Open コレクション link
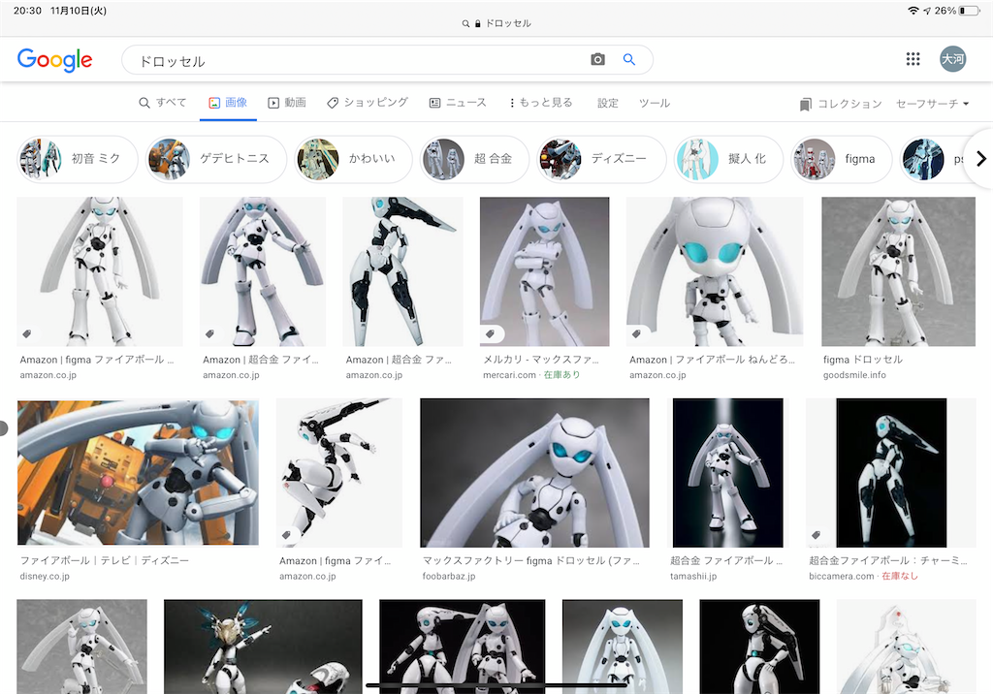The height and width of the screenshot is (694, 993). click(841, 104)
